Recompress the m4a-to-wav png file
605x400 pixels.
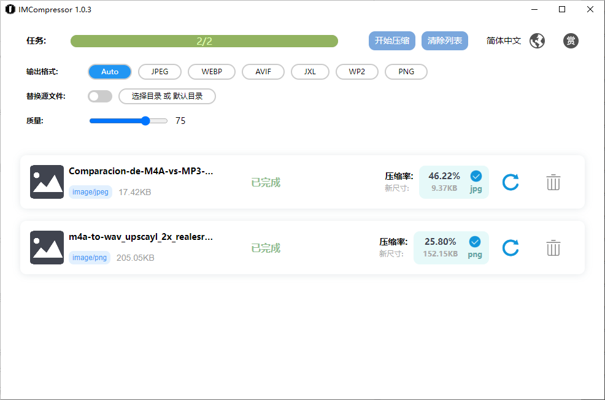click(x=511, y=248)
